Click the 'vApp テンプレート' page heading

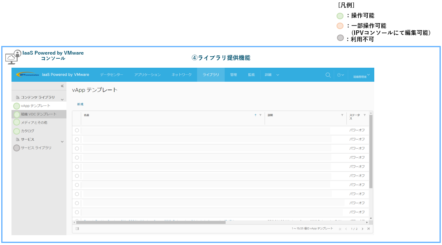point(95,90)
